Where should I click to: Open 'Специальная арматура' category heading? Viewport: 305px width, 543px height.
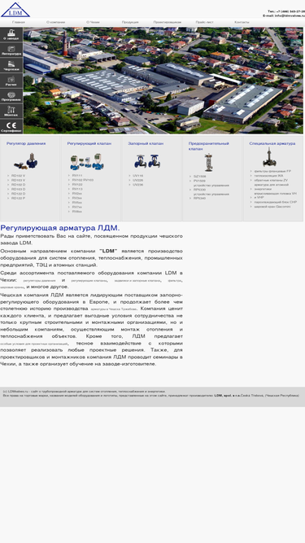click(272, 143)
